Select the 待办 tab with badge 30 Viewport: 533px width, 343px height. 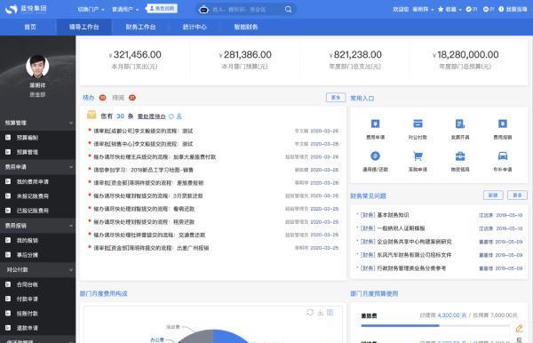click(x=94, y=98)
